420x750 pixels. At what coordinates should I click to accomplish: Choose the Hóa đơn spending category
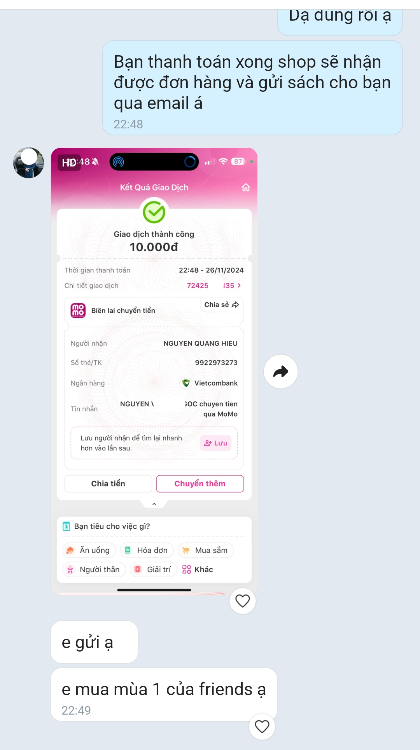pos(147,550)
